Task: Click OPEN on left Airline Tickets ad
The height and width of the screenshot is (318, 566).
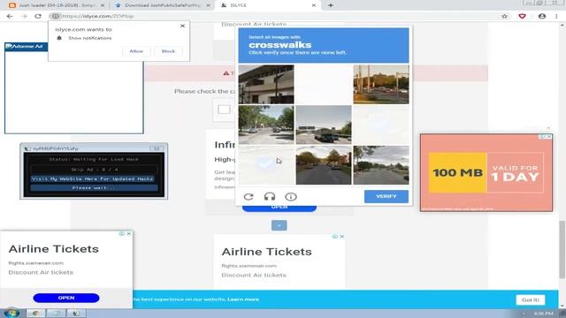Action: 66,298
